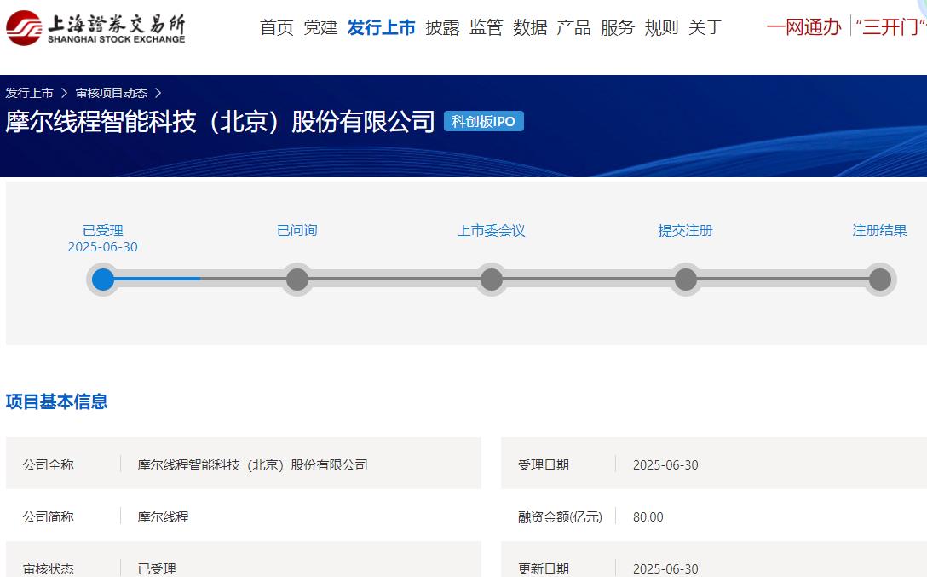The image size is (927, 577).
Task: Select the 发行上市 menu item
Action: tap(382, 27)
